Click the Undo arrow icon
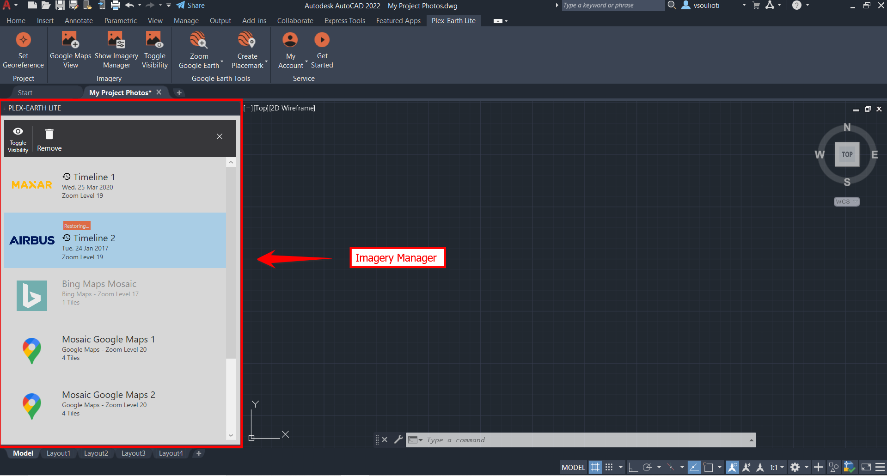This screenshot has height=476, width=887. pos(130,5)
